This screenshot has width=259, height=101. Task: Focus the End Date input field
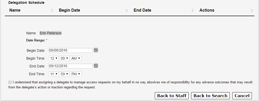(x=70, y=66)
